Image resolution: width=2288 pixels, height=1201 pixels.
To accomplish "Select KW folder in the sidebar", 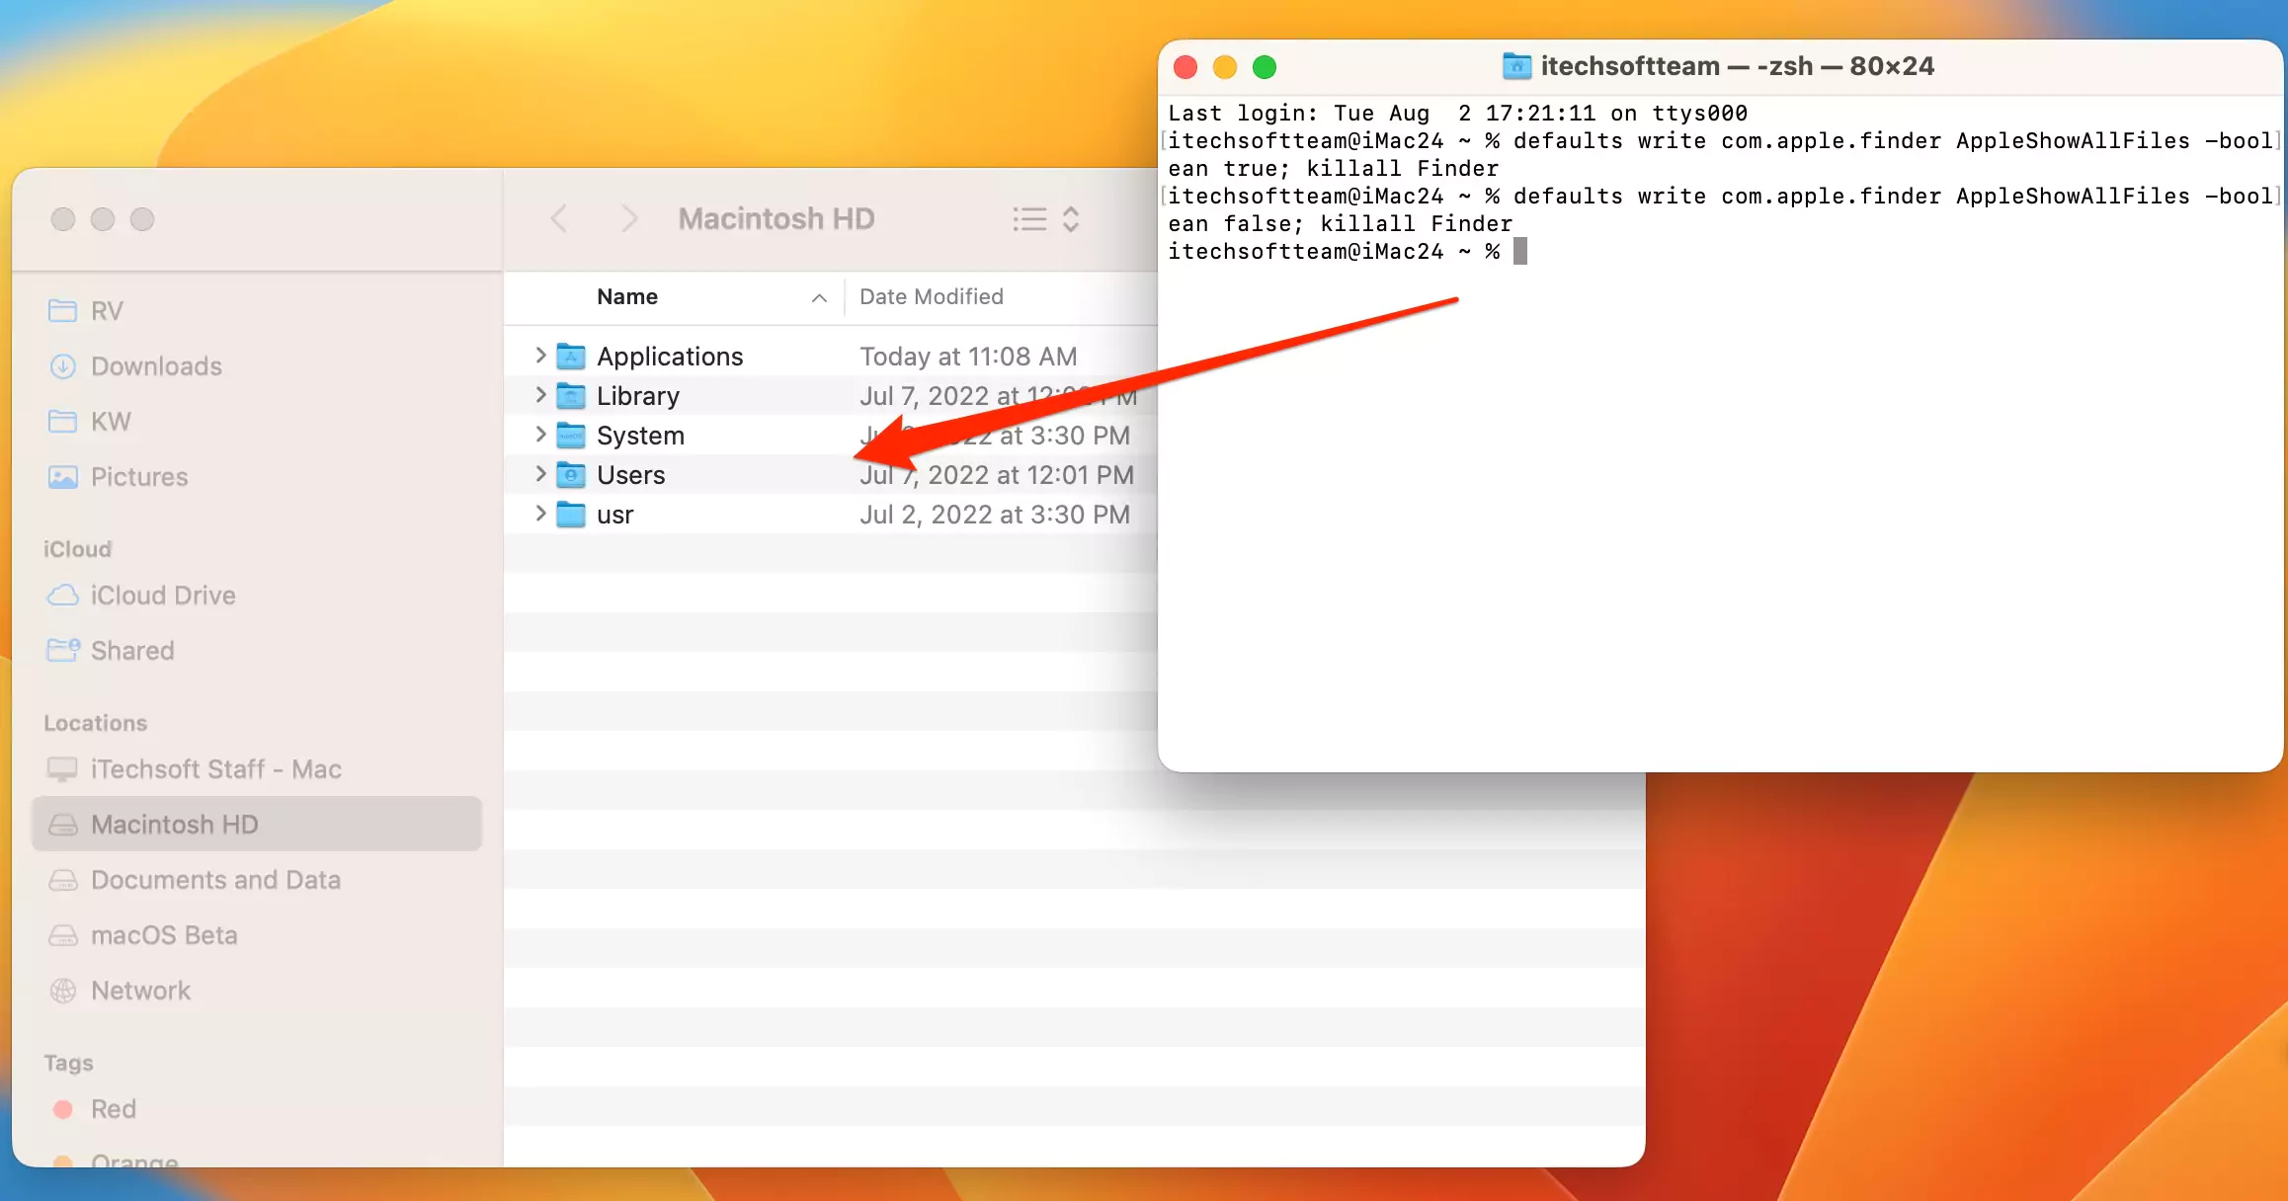I will tap(257, 422).
